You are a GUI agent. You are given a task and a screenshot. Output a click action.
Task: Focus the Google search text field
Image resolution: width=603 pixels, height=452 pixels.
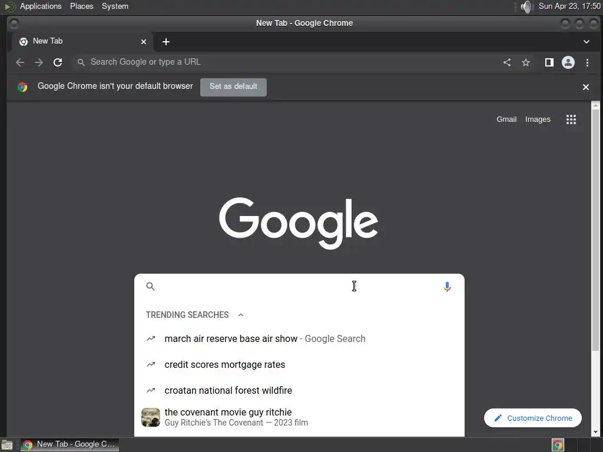pyautogui.click(x=298, y=287)
